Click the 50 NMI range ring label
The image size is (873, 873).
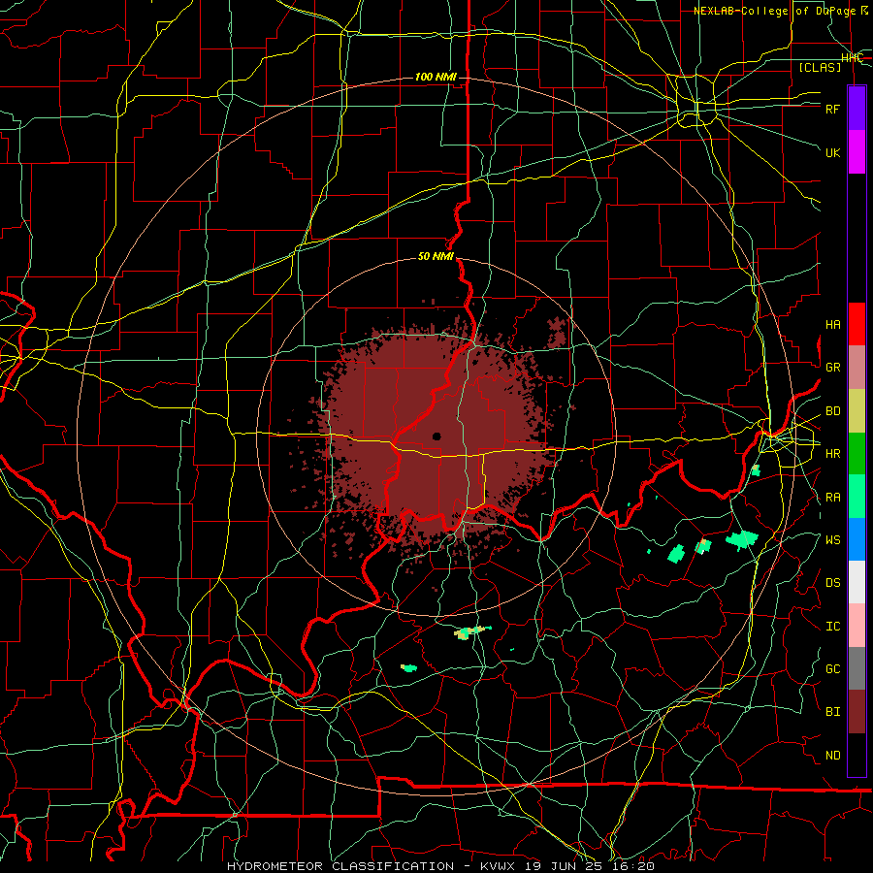pos(436,256)
